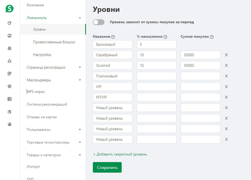Click purchase sum field showing 30000

point(200,55)
